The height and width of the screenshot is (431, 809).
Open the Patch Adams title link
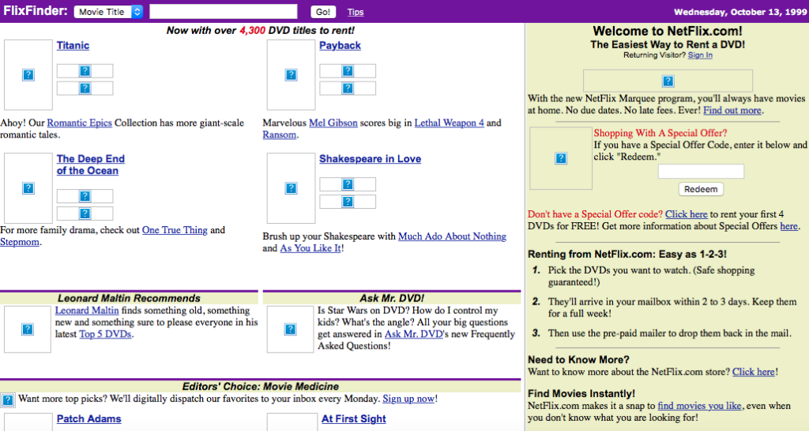point(88,419)
